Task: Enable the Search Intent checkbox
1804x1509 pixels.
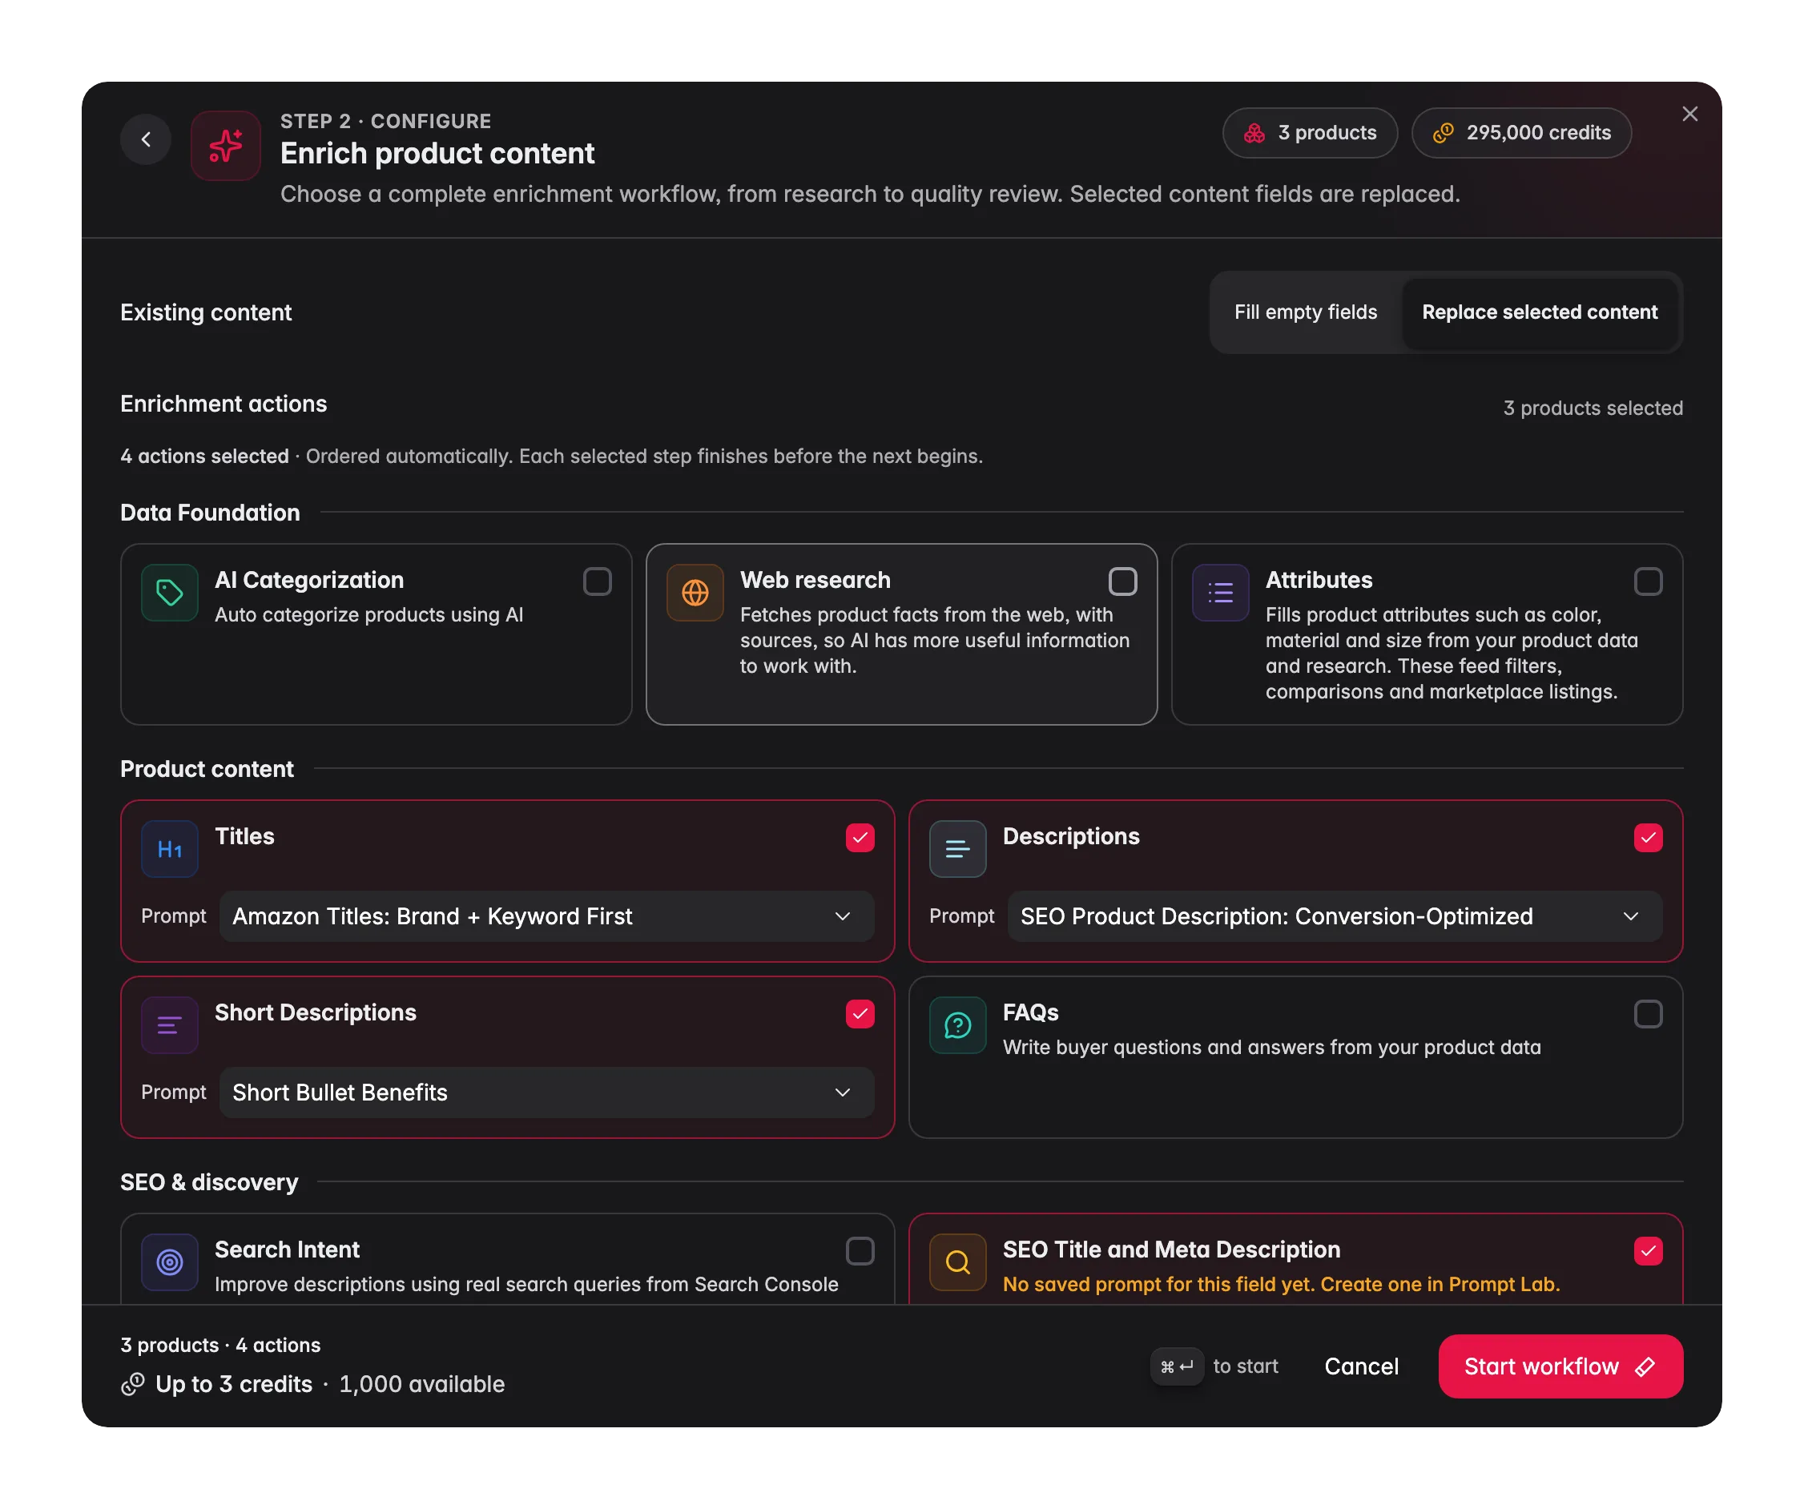Action: pos(860,1250)
